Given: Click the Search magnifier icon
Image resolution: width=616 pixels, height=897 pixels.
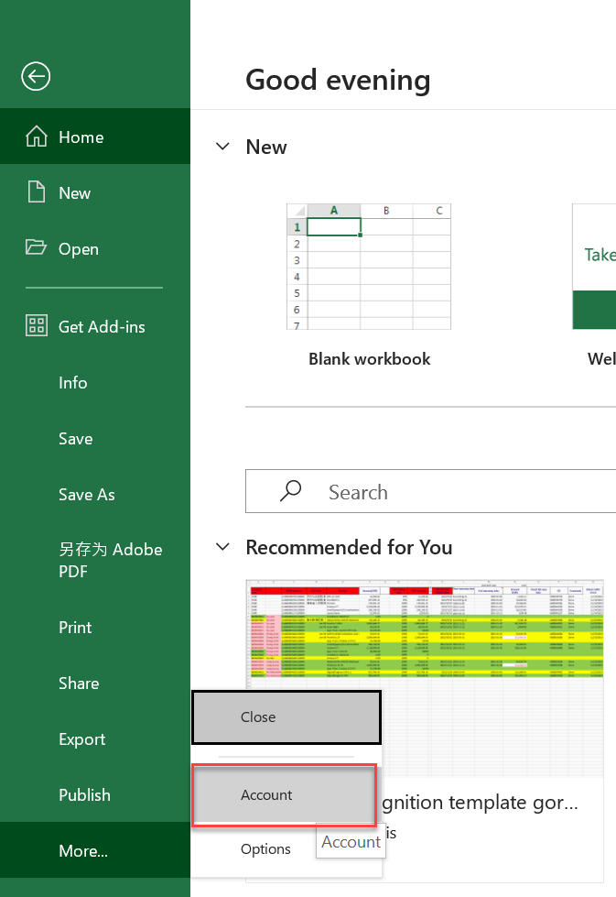Looking at the screenshot, I should [290, 491].
